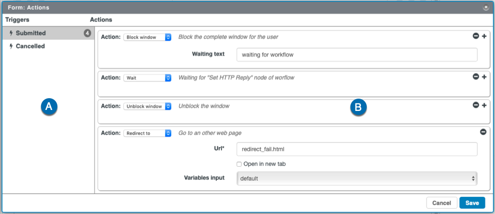Remove the Unblock window action with minus icon
The width and height of the screenshot is (495, 214).
[476, 105]
